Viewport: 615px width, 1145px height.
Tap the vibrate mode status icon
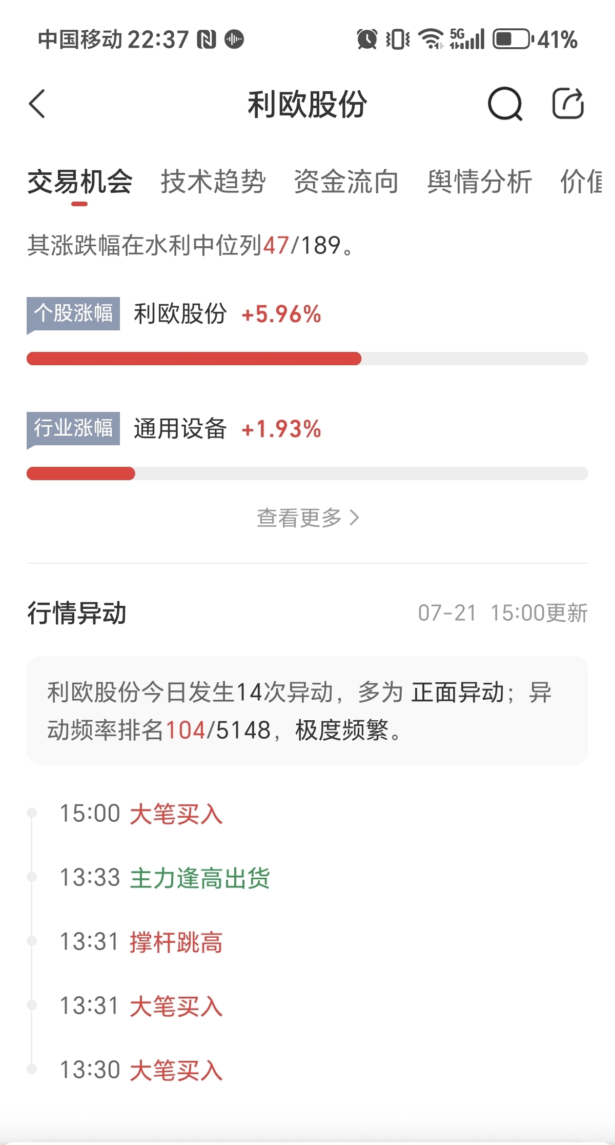pos(398,40)
